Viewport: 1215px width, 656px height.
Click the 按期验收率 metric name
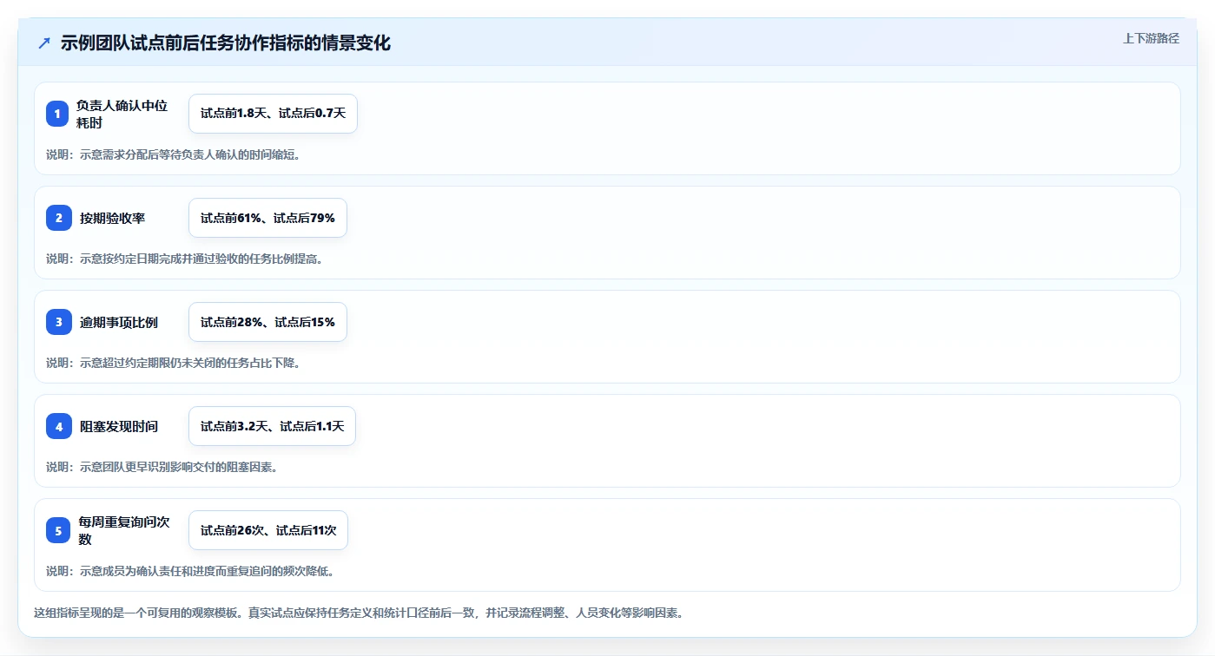point(113,218)
